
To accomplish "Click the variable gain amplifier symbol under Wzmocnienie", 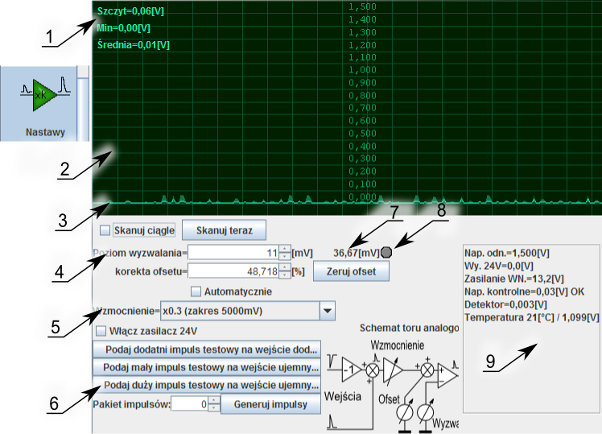I will (x=392, y=371).
